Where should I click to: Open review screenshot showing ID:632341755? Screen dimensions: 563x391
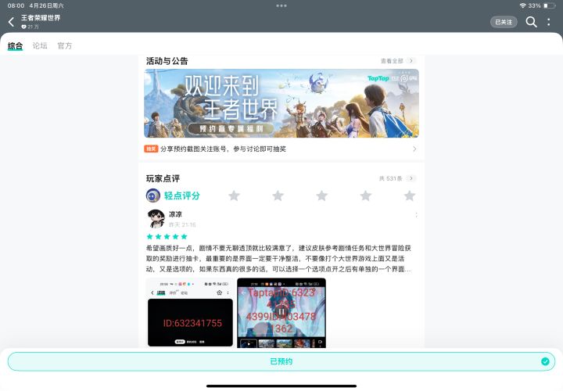(190, 313)
